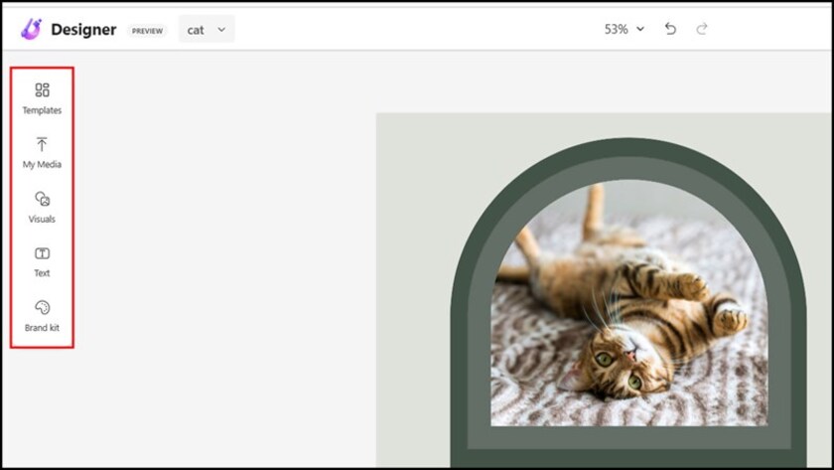
Task: Select the cat photo on the canvas
Action: coord(627,308)
